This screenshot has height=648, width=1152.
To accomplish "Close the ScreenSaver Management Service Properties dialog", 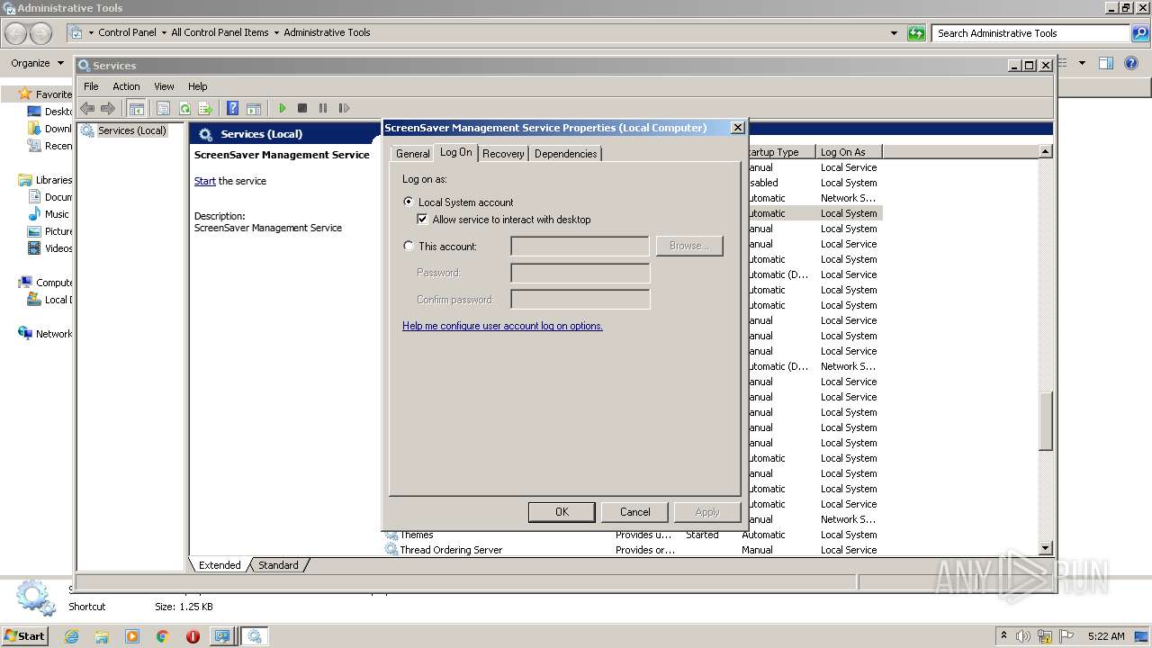I will click(738, 128).
